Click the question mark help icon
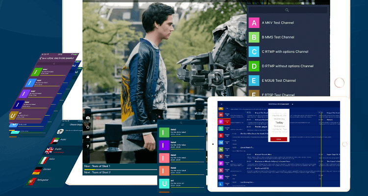The height and width of the screenshot is (196, 368). coord(87,146)
